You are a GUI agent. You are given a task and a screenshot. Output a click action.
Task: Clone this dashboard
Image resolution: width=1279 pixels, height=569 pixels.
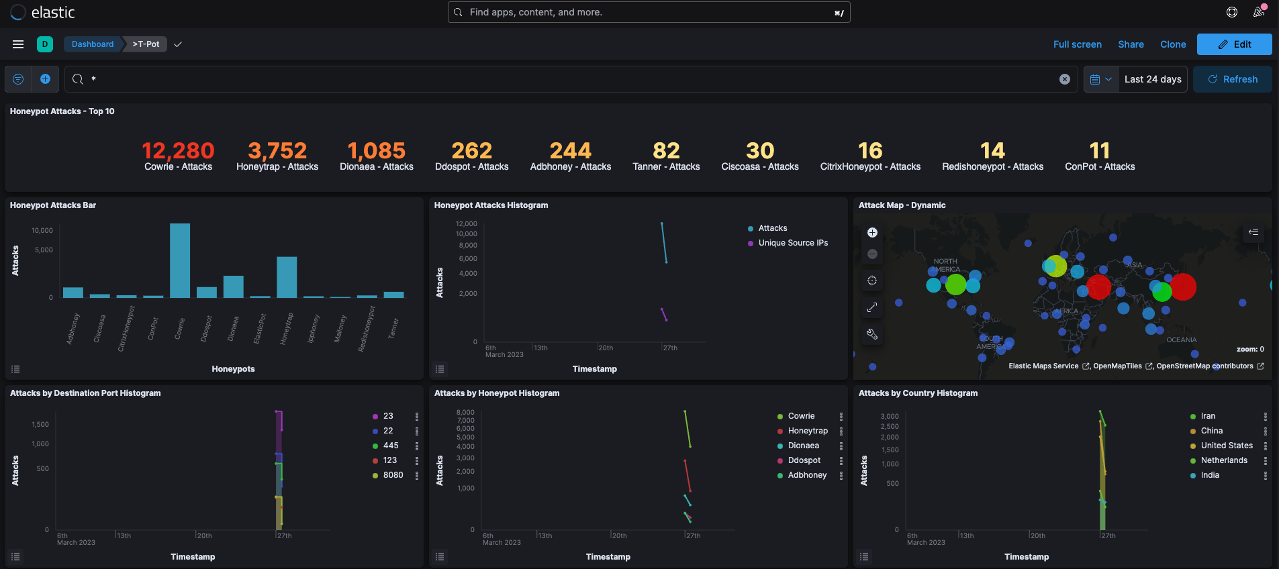[x=1173, y=44]
